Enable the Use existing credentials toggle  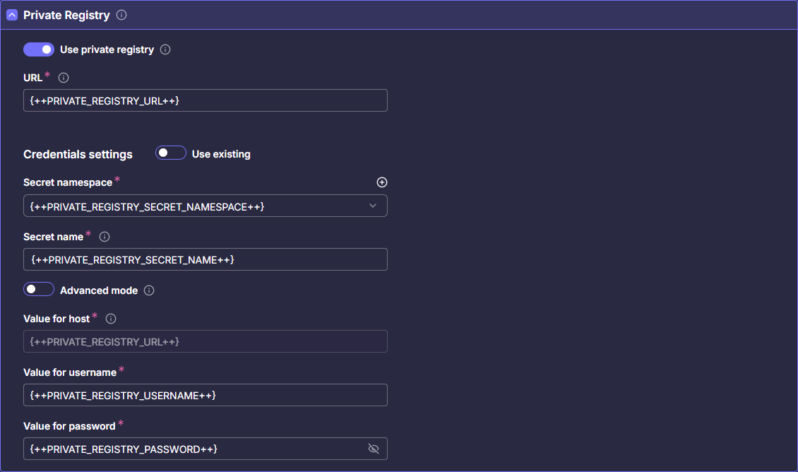(x=170, y=153)
